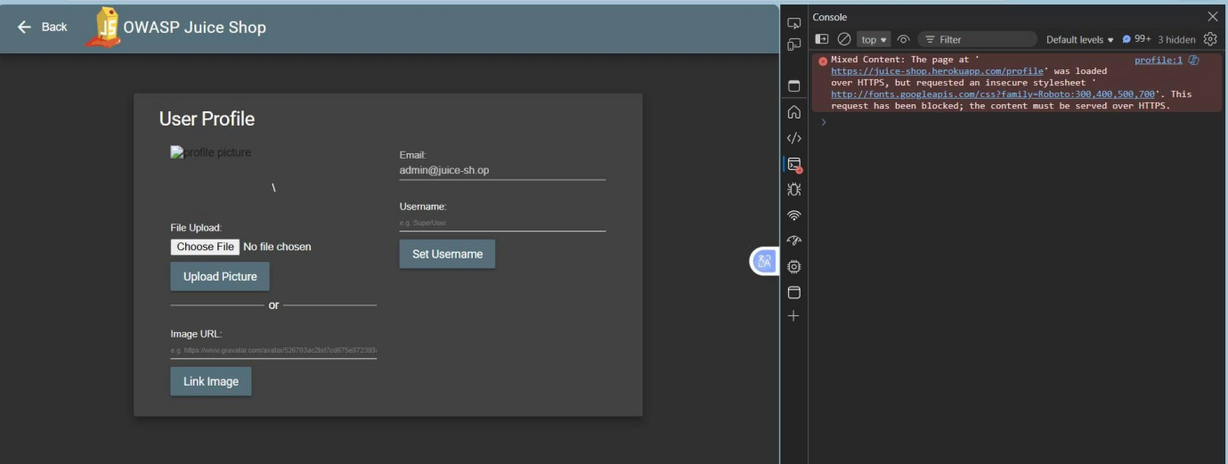The width and height of the screenshot is (1228, 464).
Task: Click the Link Image button
Action: pos(211,381)
